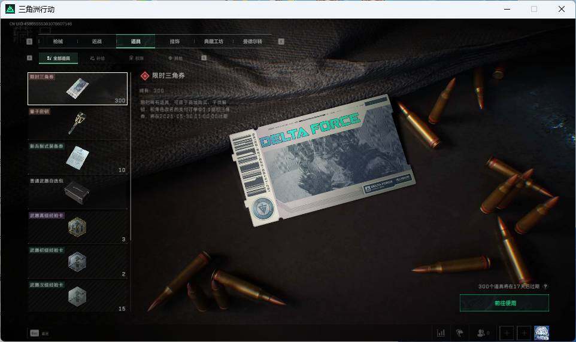Click the second plus squad slot

coord(524,333)
